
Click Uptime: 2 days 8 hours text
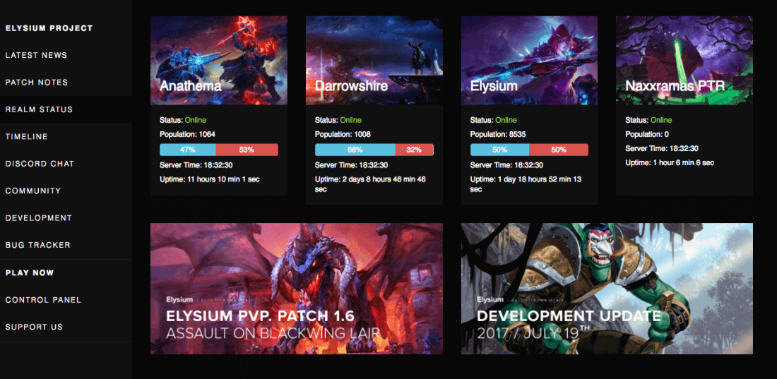click(x=370, y=184)
